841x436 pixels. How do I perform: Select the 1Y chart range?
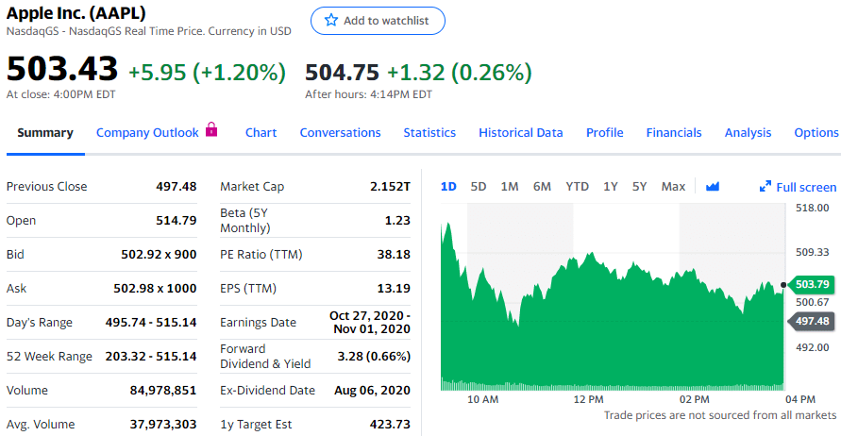(611, 187)
